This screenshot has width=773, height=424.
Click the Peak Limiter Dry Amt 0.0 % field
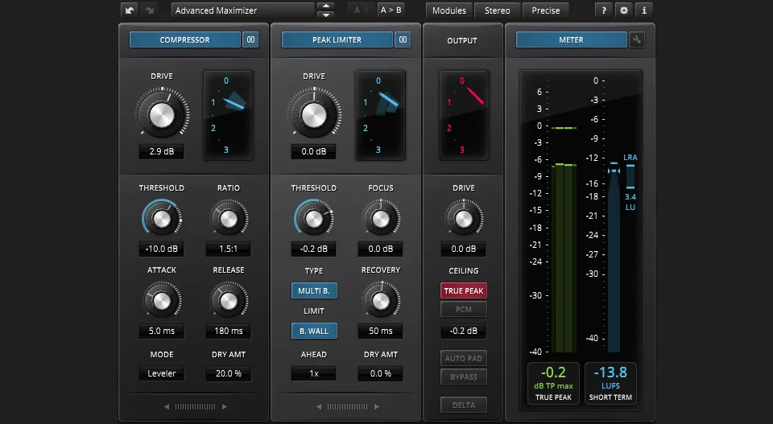click(381, 373)
